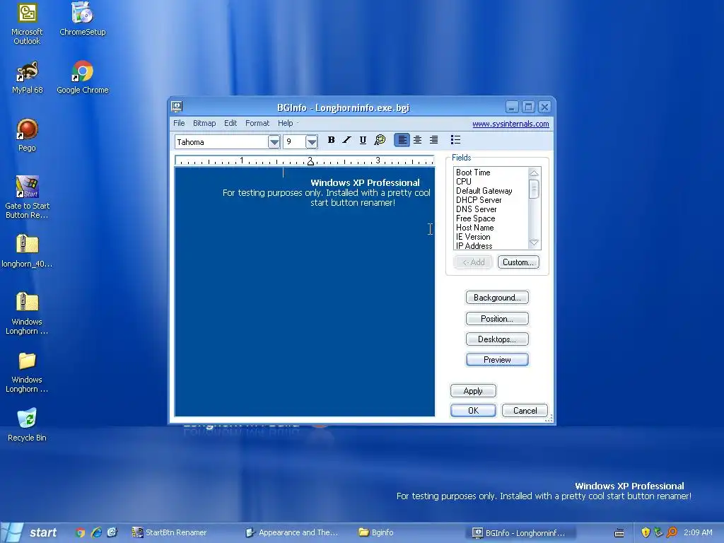Select Host Name field
The image size is (724, 543).
pyautogui.click(x=474, y=228)
